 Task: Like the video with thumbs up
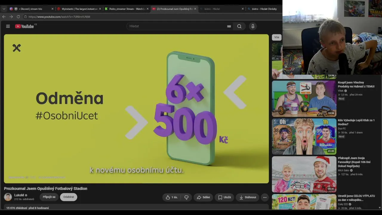point(171,197)
